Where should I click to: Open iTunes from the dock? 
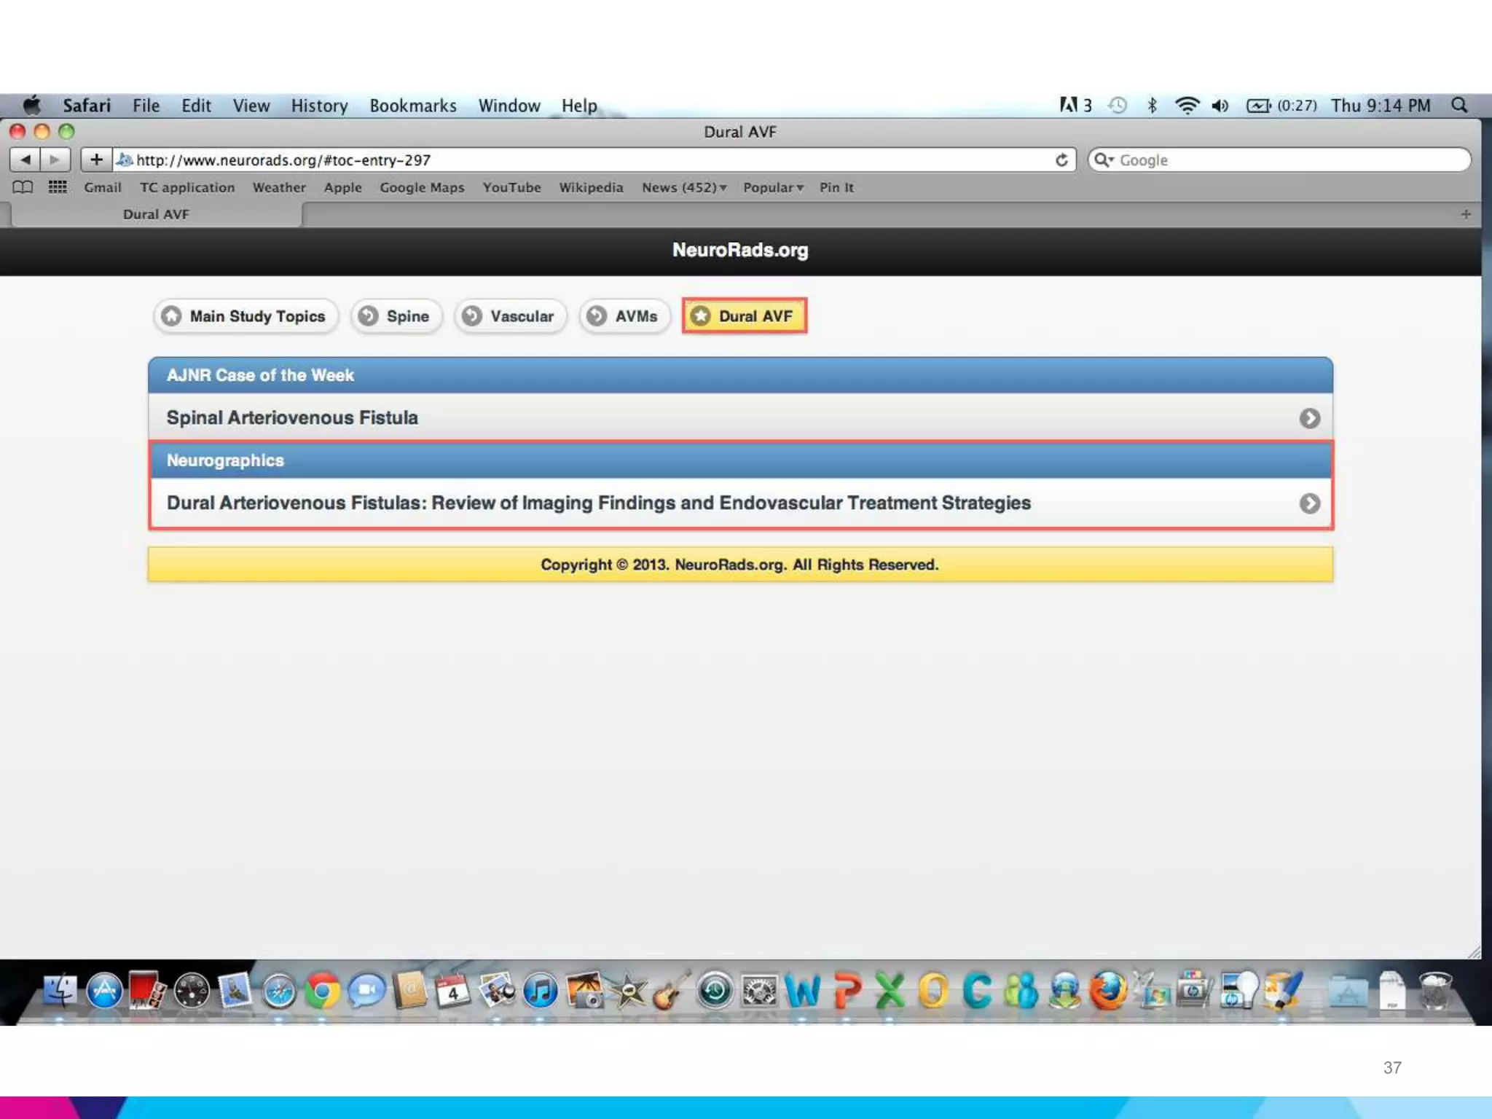point(540,991)
